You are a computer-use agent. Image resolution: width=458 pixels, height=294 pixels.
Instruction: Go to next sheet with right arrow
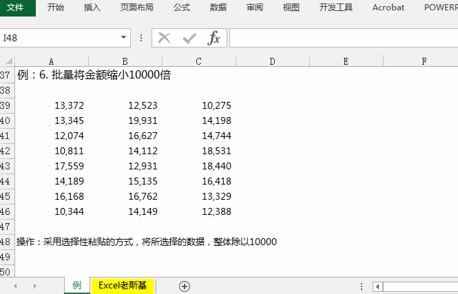point(34,286)
